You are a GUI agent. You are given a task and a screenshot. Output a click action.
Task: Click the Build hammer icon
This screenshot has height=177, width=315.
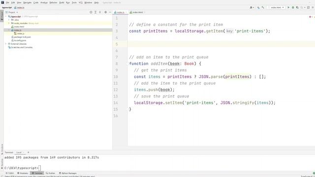coord(263,7)
